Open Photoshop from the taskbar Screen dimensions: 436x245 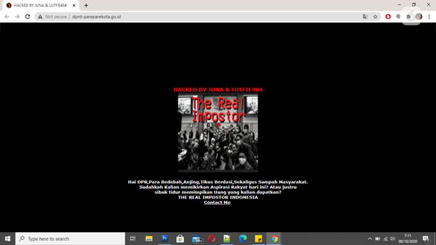tap(165, 239)
